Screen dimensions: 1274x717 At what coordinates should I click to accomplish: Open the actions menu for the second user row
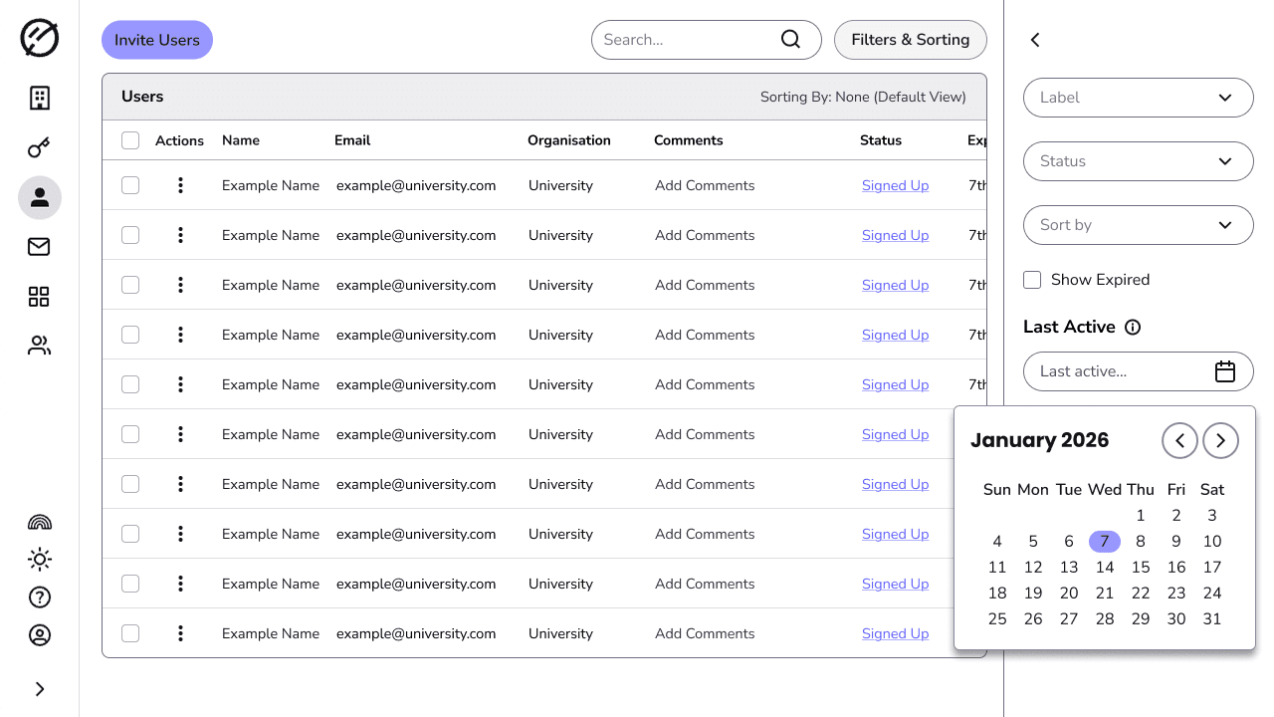click(180, 235)
